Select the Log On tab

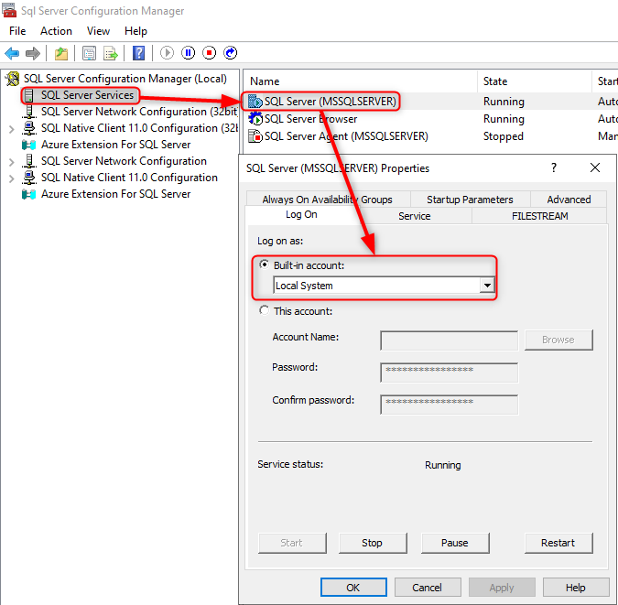coord(301,214)
